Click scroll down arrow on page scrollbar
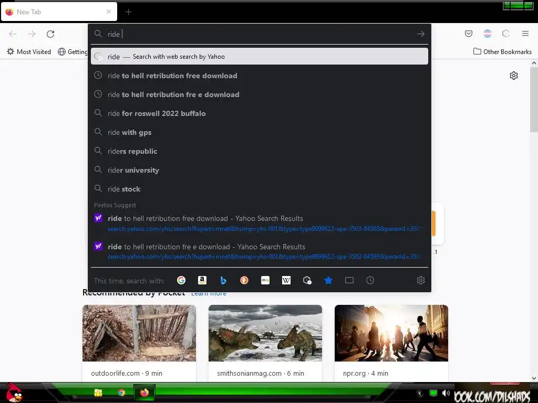Viewport: 538px width, 403px height. (x=534, y=378)
